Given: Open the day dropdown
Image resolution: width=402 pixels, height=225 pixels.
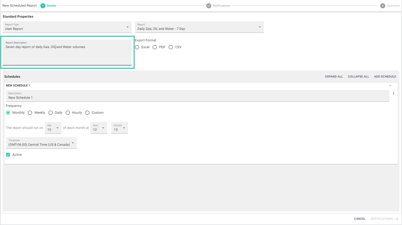Looking at the screenshot, I should [x=53, y=128].
